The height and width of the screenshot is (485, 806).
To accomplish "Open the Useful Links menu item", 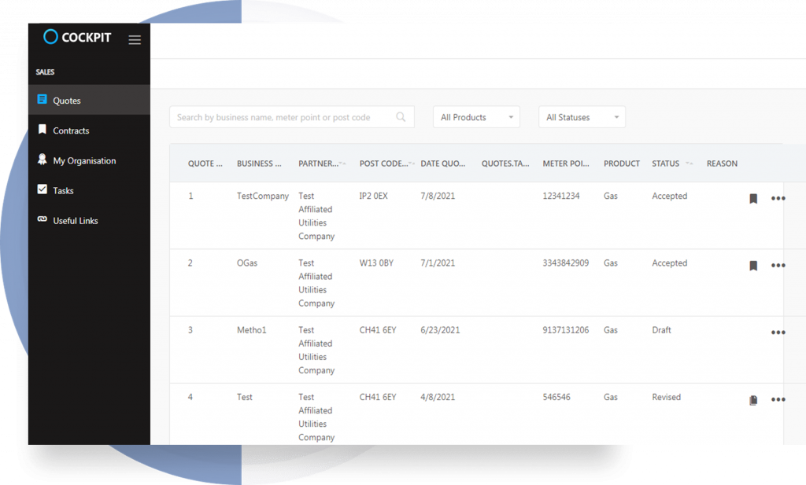I will 90,220.
